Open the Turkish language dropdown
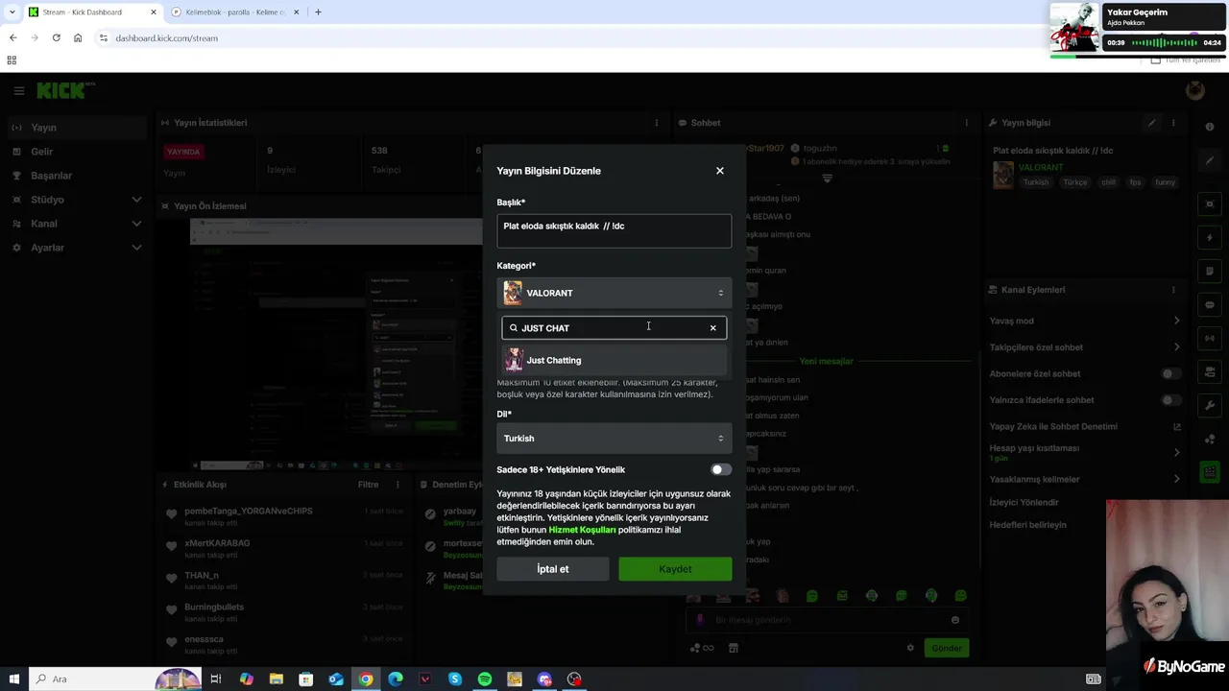This screenshot has width=1229, height=691. coord(614,439)
